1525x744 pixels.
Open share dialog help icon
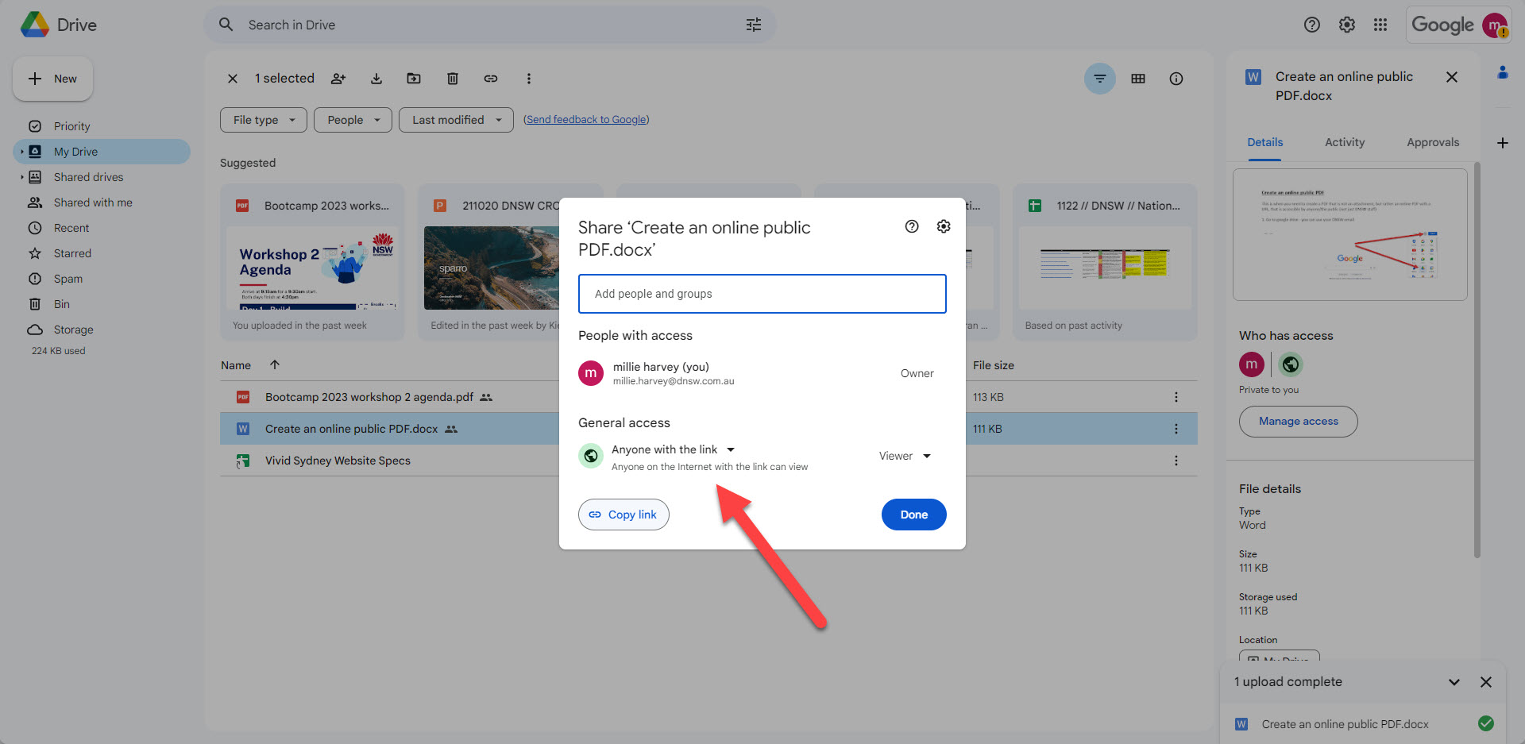tap(912, 226)
